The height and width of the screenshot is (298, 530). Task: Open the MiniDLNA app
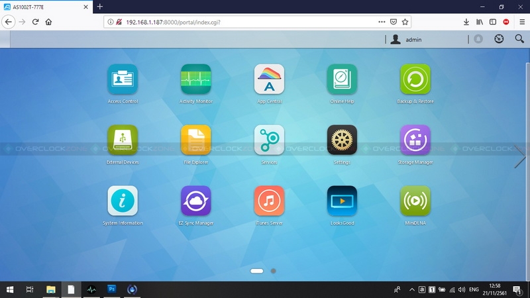pyautogui.click(x=415, y=201)
